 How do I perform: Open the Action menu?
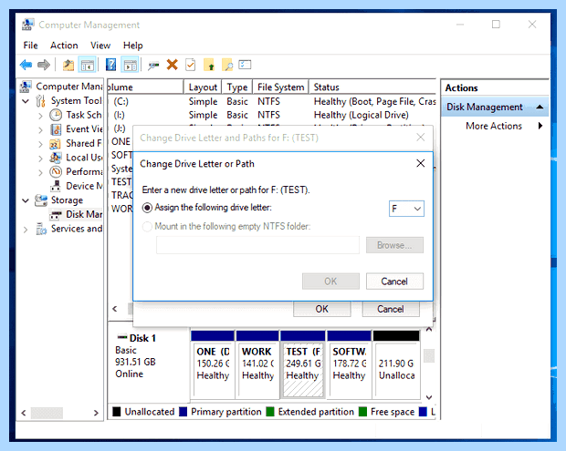click(64, 46)
